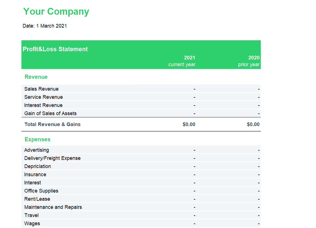Select the 2021 current year column header

182,61
